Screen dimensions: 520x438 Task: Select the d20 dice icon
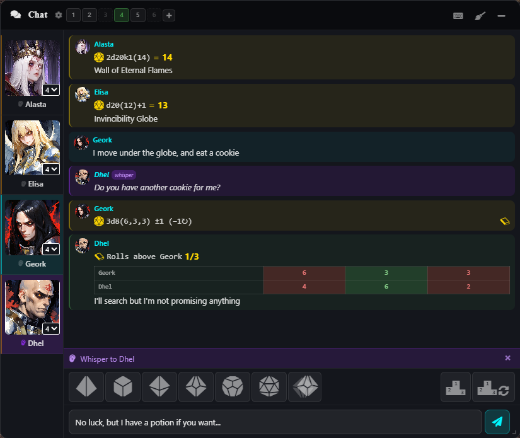(x=269, y=386)
